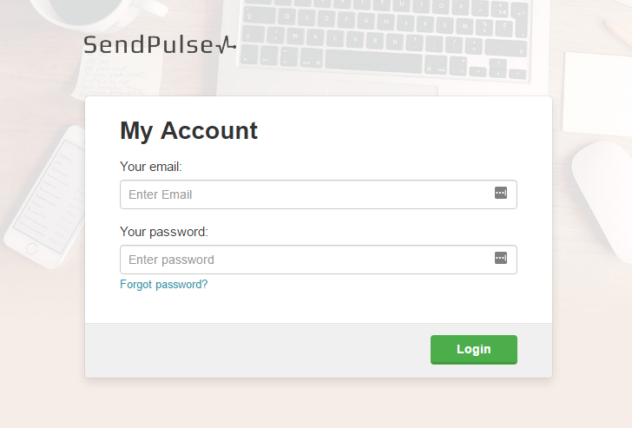Click the pulse wave icon in logo
632x428 pixels.
point(226,45)
